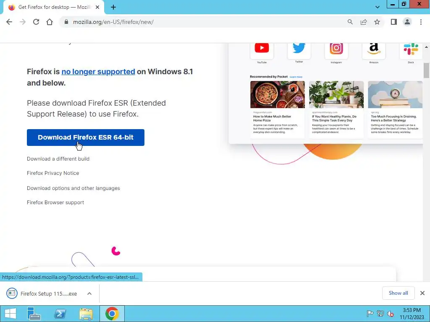This screenshot has height=322, width=430.
Task: Click the Slack shortcut icon
Action: click(411, 50)
